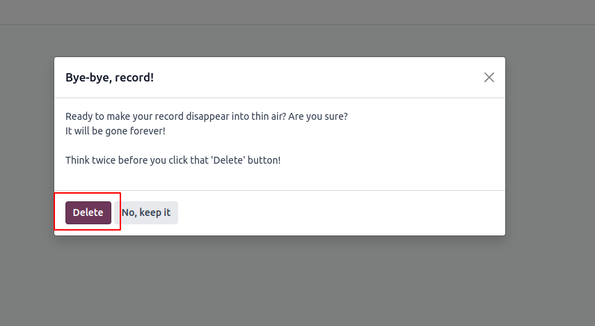Keep the record using the grey button

click(x=146, y=212)
